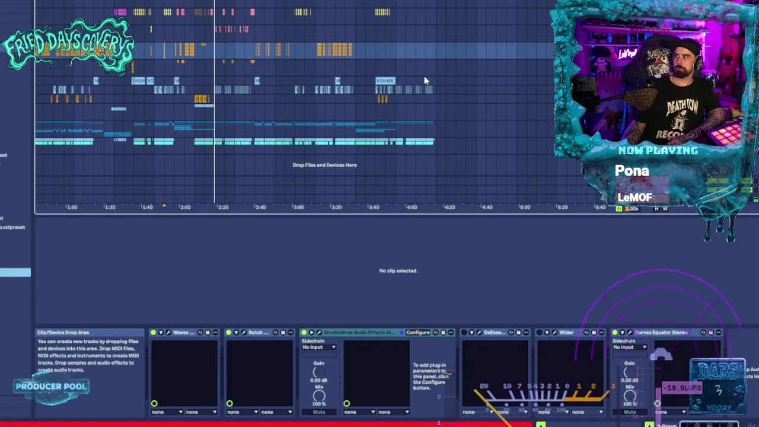
Task: Select the Wider device title bar
Action: click(x=570, y=332)
